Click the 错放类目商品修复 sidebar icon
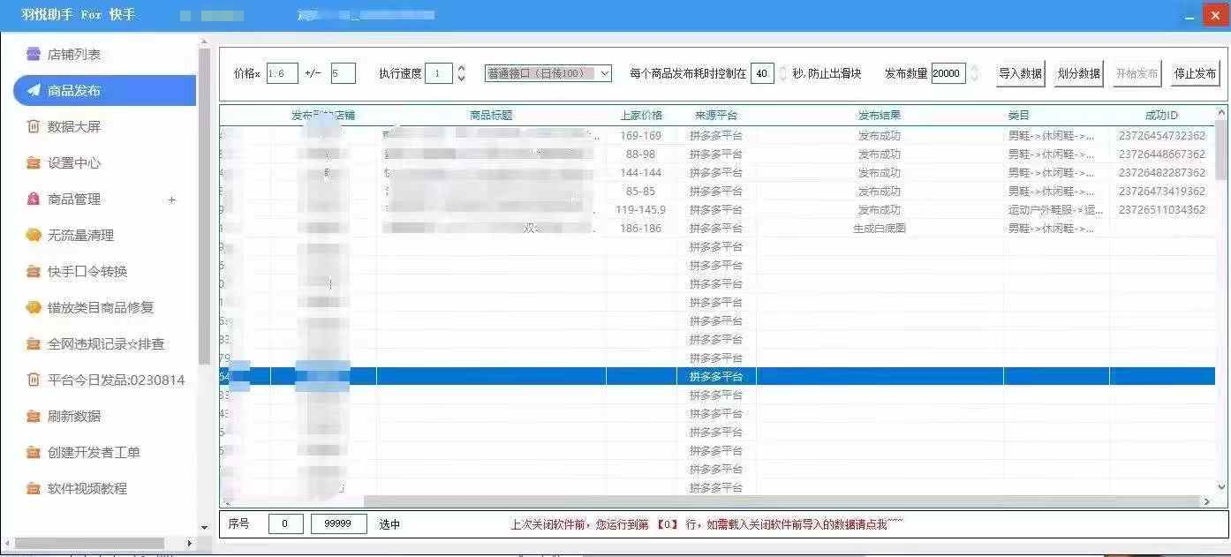 (34, 307)
